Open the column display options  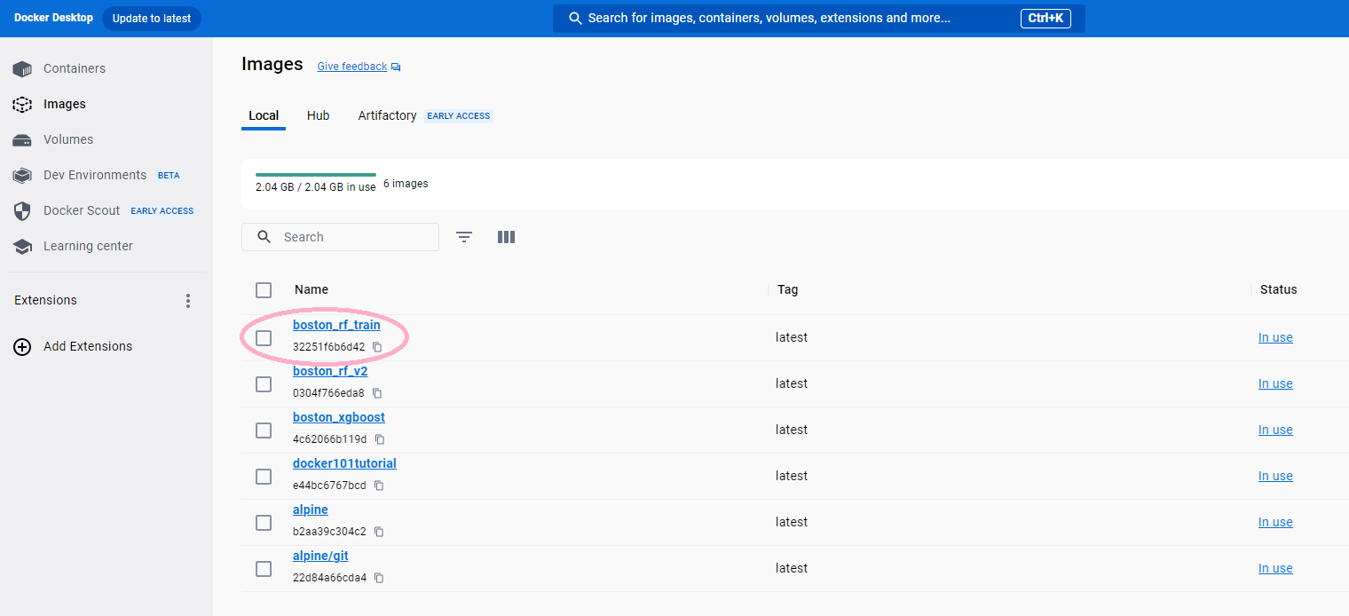507,237
